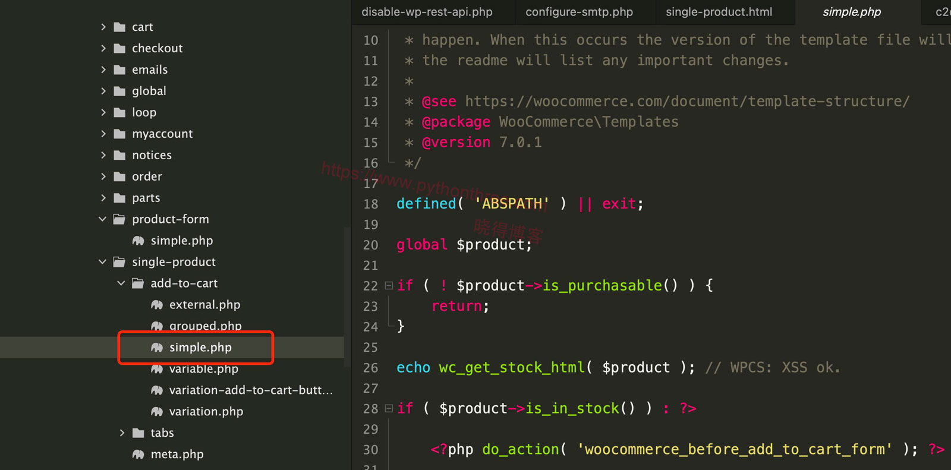Select the checkout folder label
This screenshot has height=470, width=951.
(x=157, y=48)
